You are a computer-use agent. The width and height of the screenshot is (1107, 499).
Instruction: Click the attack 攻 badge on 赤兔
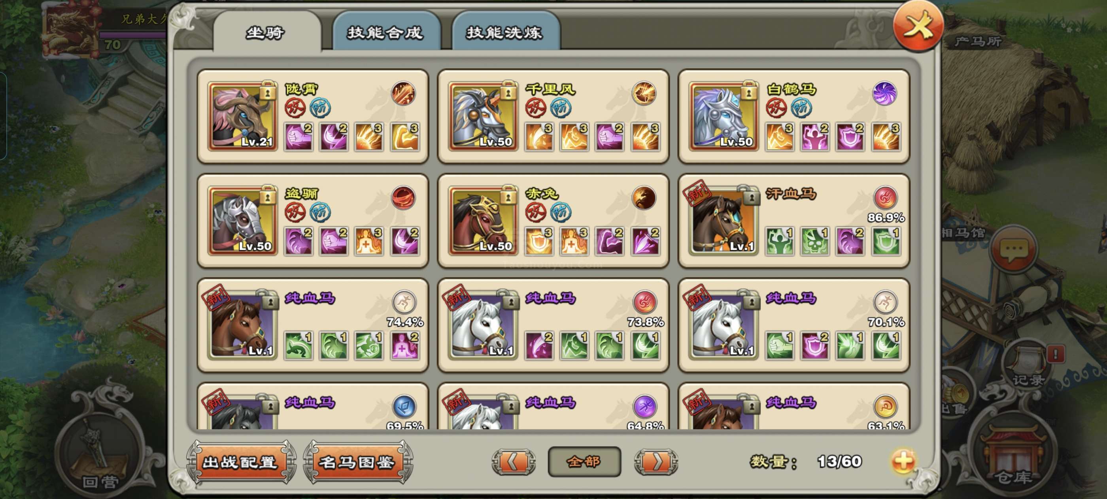tap(535, 212)
